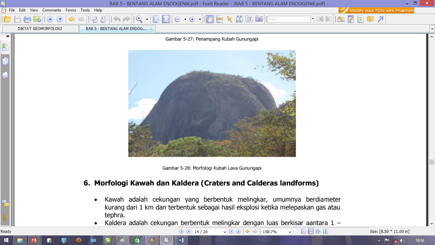Open the Forms menu
Image resolution: width=435 pixels, height=245 pixels.
[x=71, y=10]
